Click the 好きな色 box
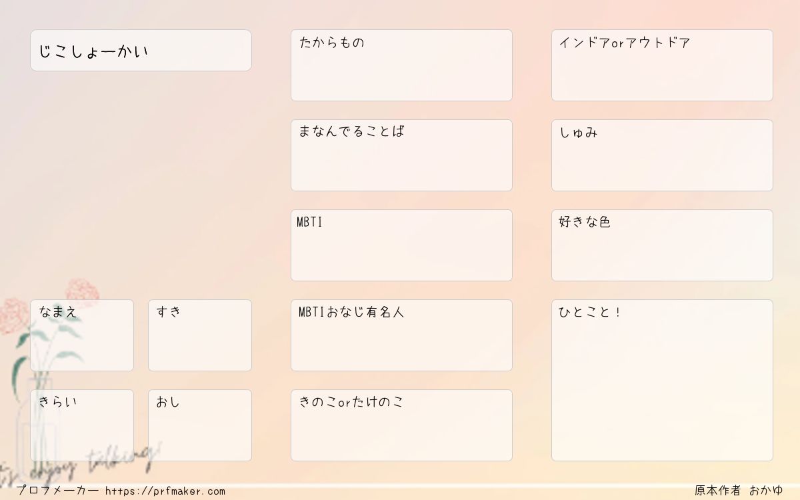Screen dimensions: 800x500 click(662, 245)
